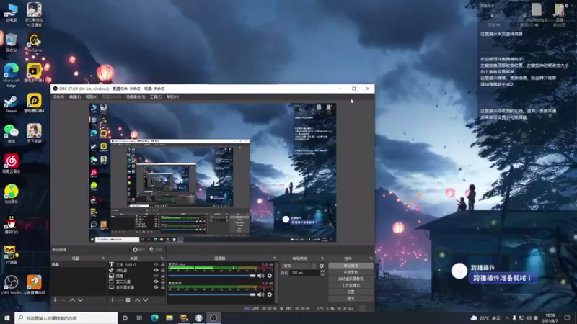Toggle the lock on the 显示器采集 source
This screenshot has width=577, height=324.
163,287
